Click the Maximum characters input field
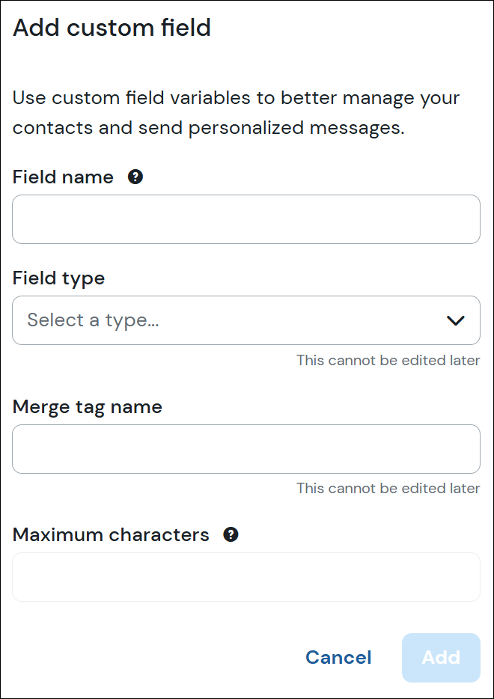Viewport: 494px width, 699px height. 246,577
